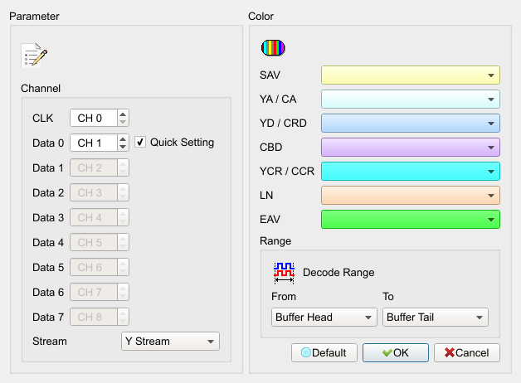This screenshot has width=521, height=383.
Task: Open the YD / CRD blue color dropdown
Action: (411, 124)
